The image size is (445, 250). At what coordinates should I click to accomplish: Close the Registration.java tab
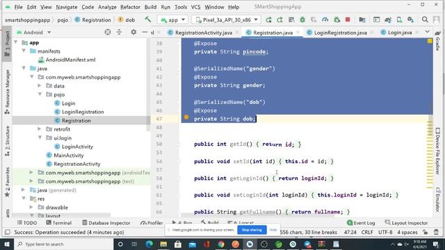point(298,33)
